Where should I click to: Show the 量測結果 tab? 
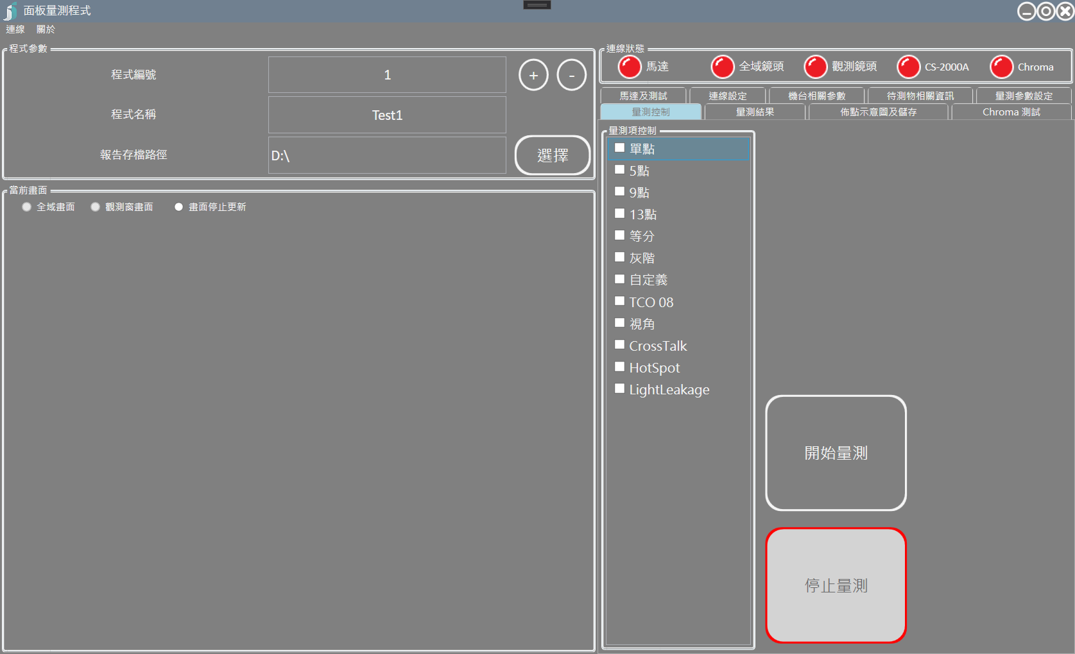(x=755, y=112)
